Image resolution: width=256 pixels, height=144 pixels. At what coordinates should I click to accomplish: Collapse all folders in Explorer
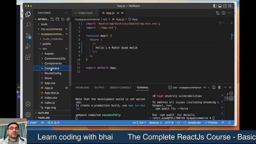click(68, 19)
